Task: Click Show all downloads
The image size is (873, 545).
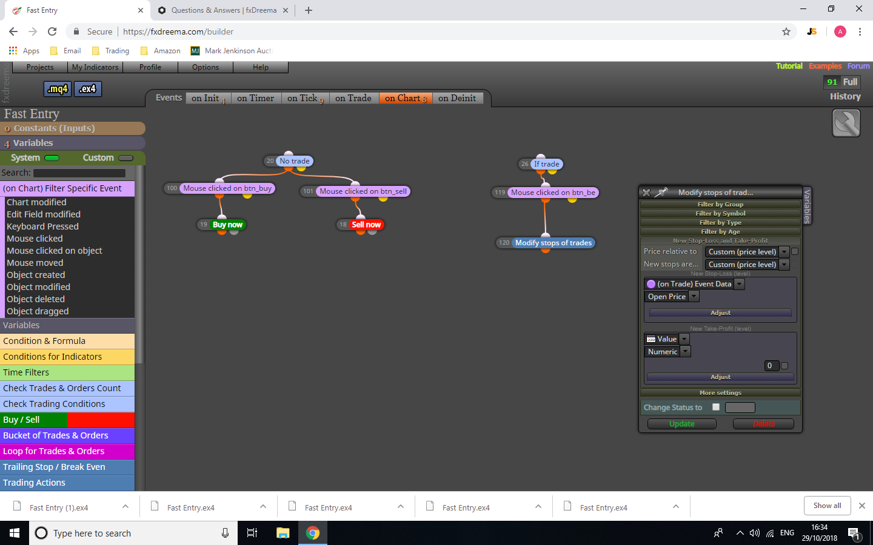Action: point(828,506)
